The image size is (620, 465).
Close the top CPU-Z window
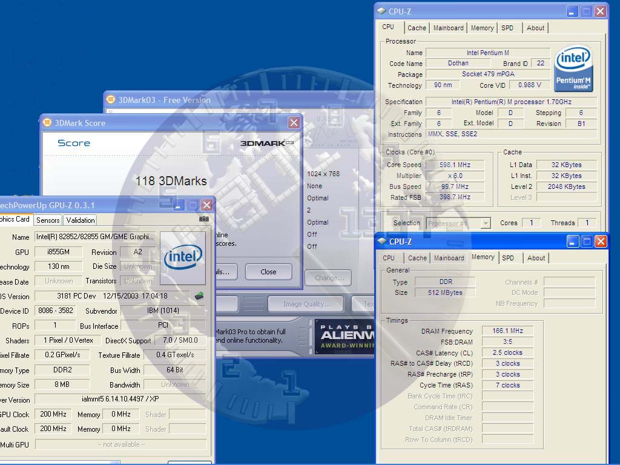click(x=600, y=11)
